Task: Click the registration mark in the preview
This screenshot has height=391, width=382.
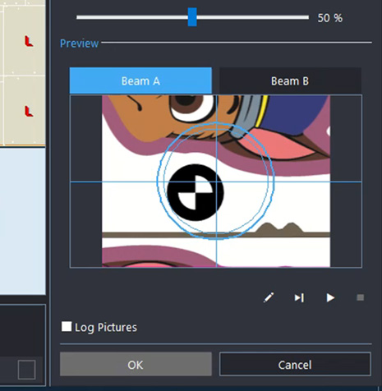Action: (x=196, y=192)
